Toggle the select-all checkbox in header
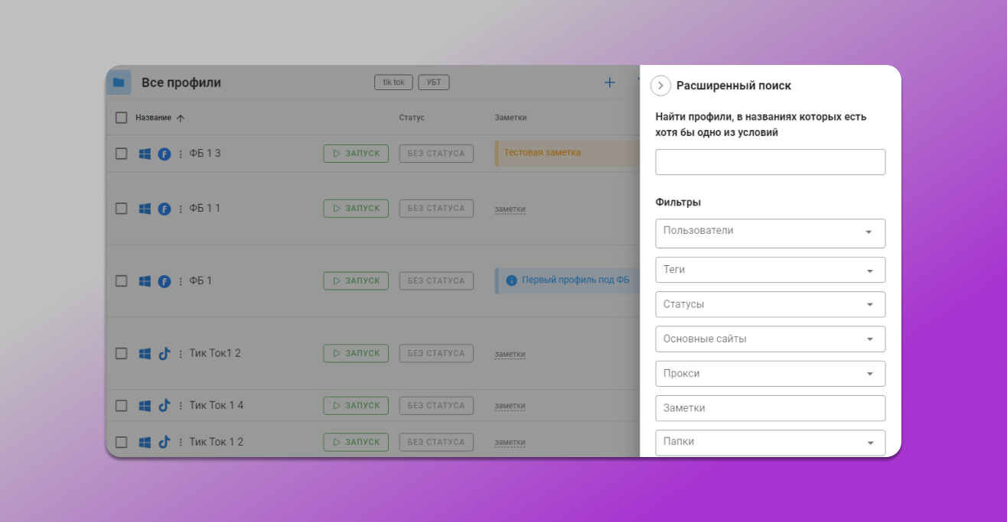1007x522 pixels. click(x=121, y=118)
